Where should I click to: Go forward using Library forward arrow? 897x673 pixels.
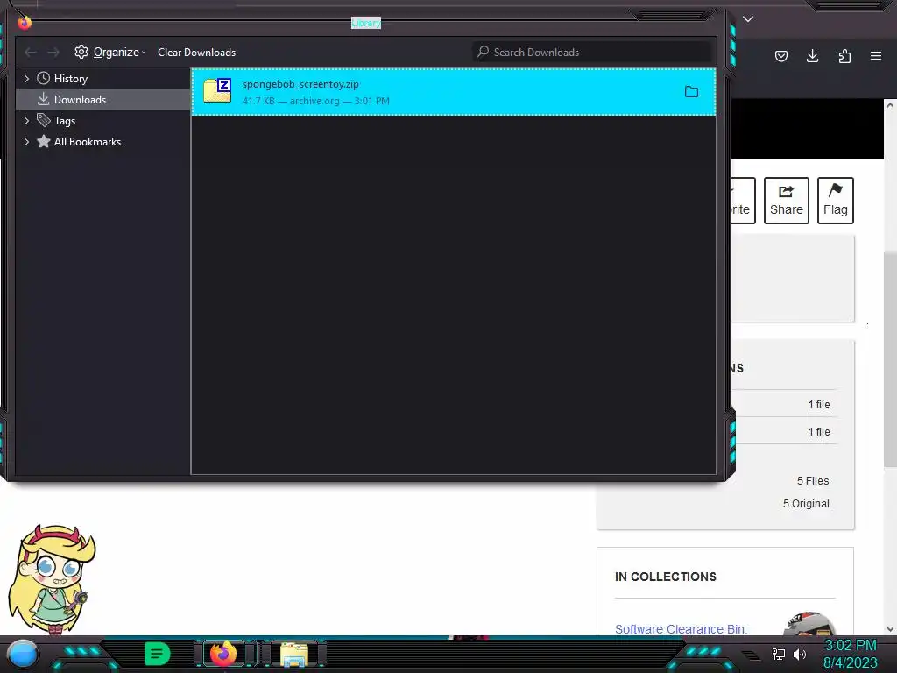[53, 52]
